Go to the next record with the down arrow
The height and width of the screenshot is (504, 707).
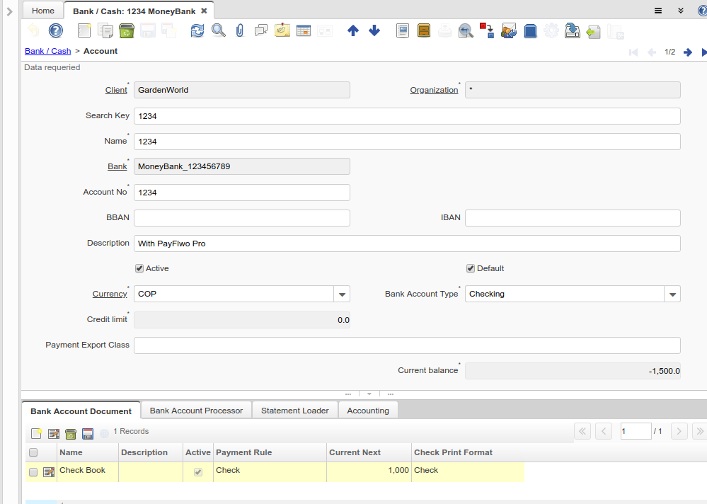[374, 30]
